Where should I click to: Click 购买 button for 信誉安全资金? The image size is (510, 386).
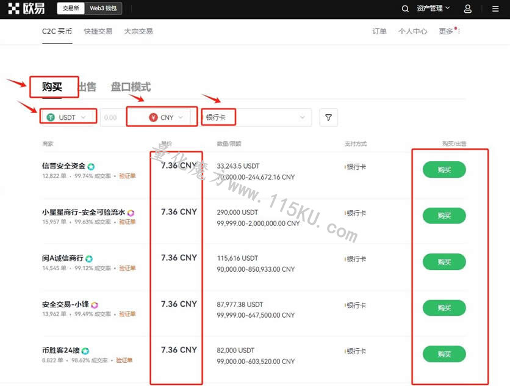coord(444,170)
